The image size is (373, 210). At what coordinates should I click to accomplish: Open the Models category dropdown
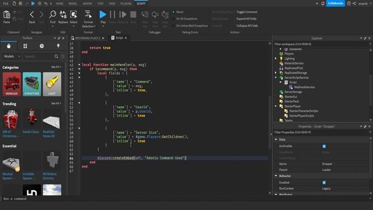pyautogui.click(x=12, y=57)
